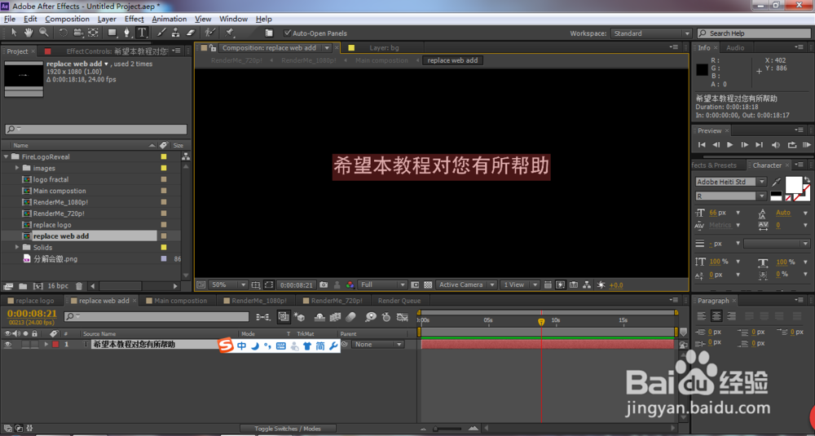The width and height of the screenshot is (815, 436).
Task: Open the Active Camera dropdown
Action: [465, 284]
